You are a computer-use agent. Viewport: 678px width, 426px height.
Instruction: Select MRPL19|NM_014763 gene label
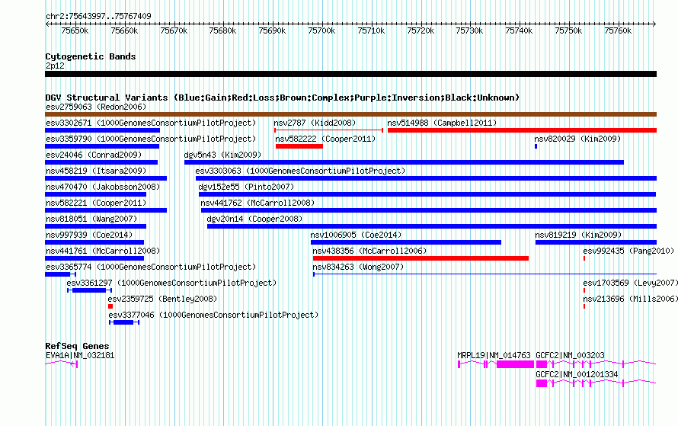(x=494, y=355)
